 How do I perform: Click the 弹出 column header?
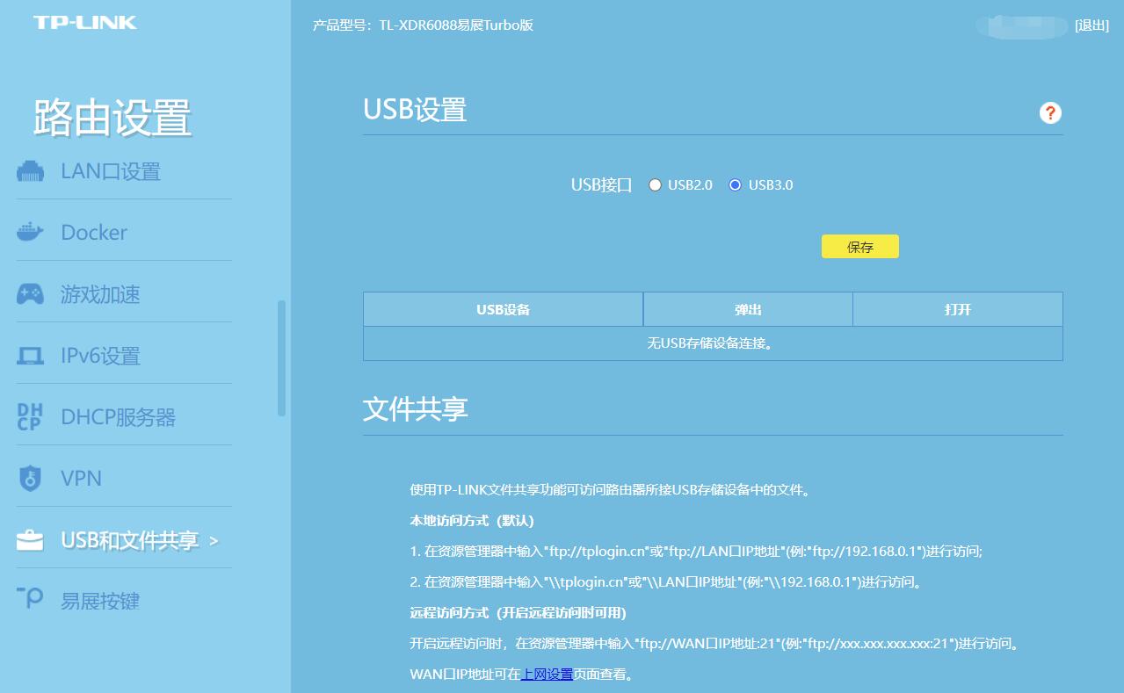(x=747, y=309)
